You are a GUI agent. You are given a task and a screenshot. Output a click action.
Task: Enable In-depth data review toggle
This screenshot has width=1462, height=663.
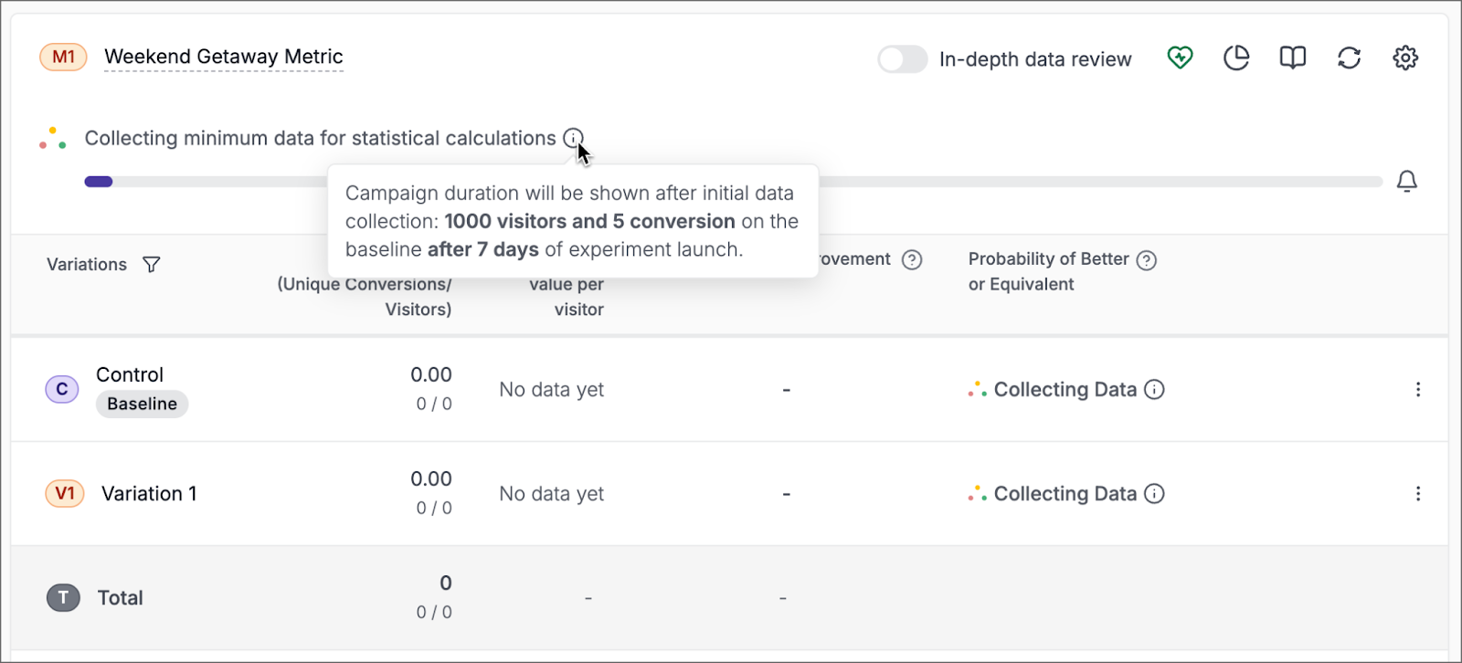pyautogui.click(x=902, y=59)
